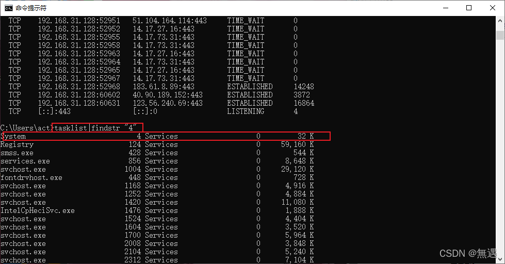Screen dimensions: 505x264
Task: Click PID 1700 in the tasklist output
Action: [133, 235]
